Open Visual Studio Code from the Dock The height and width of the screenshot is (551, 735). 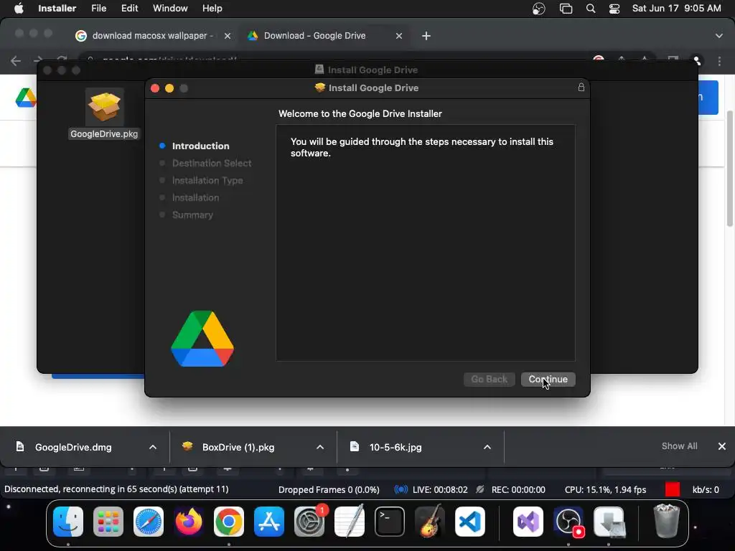click(x=470, y=522)
